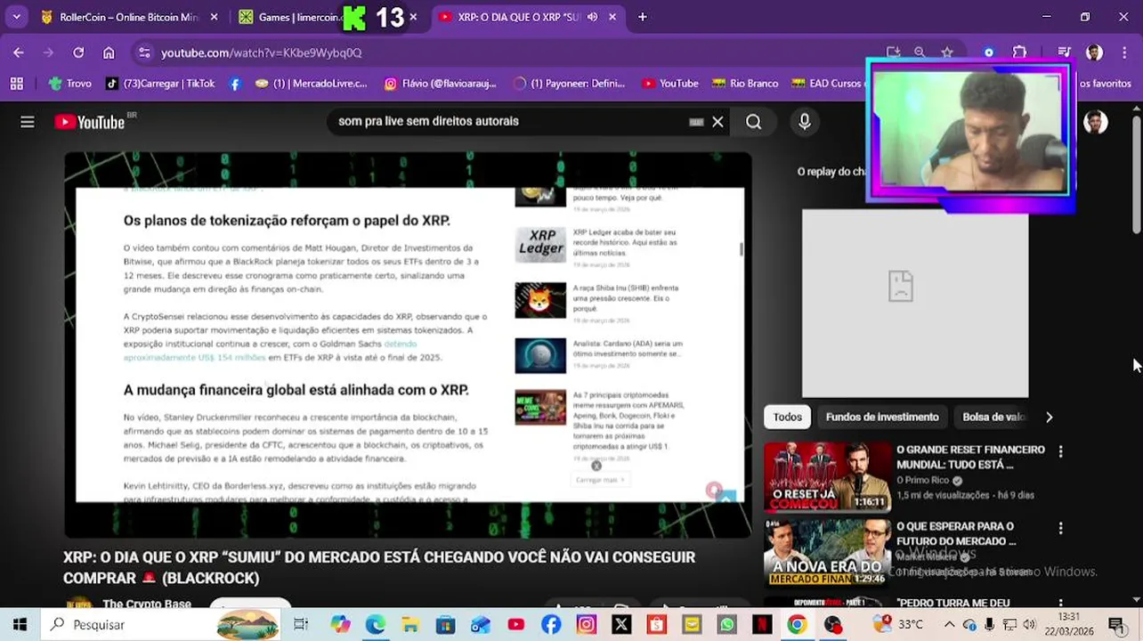The width and height of the screenshot is (1143, 641).
Task: Open the notifications center icon
Action: click(1115, 624)
